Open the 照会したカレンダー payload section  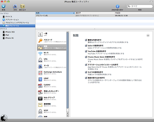52,92
